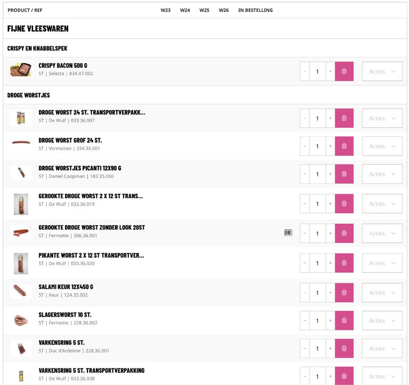Add Salami Keur 12x450 G to basket

344,292
